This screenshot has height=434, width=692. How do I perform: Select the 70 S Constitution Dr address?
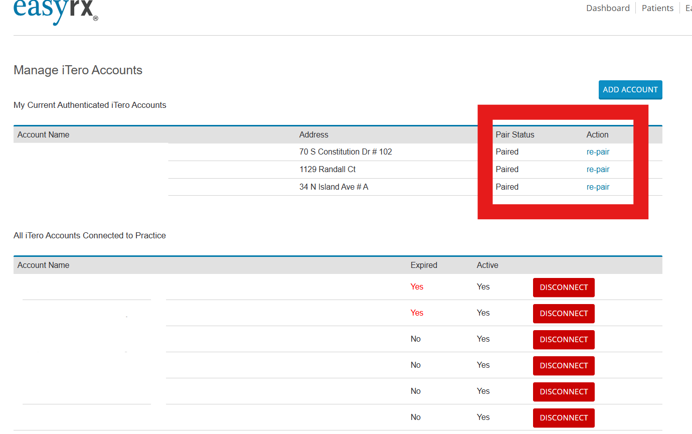tap(345, 152)
